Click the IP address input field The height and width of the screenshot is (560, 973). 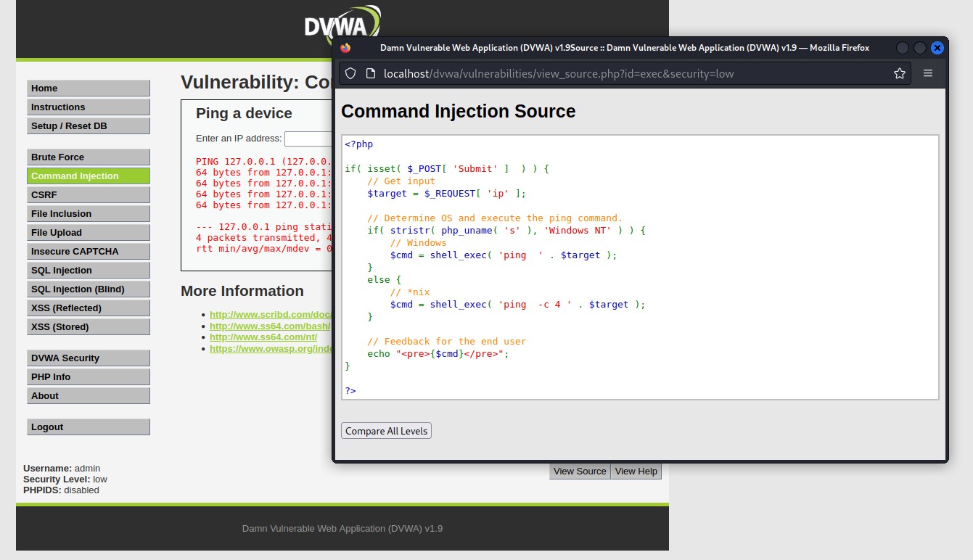pos(308,139)
